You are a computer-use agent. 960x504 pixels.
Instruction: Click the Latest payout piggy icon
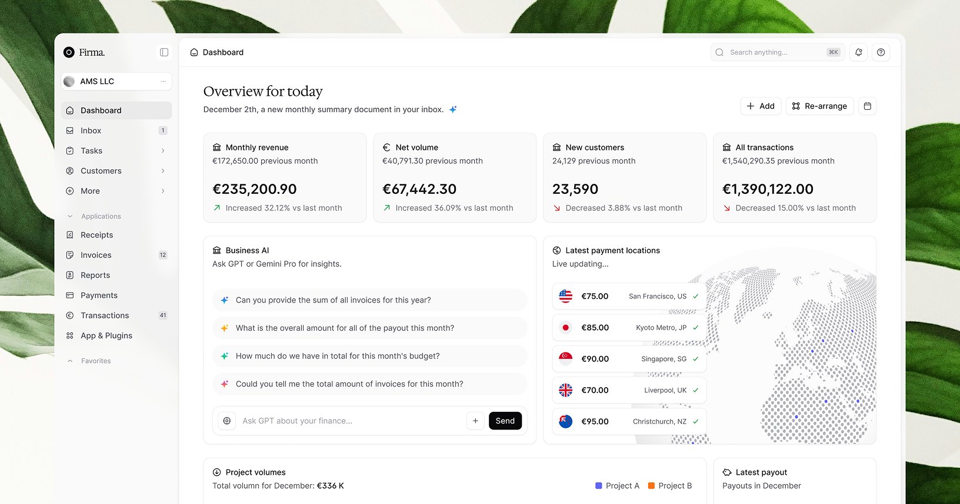tap(727, 472)
